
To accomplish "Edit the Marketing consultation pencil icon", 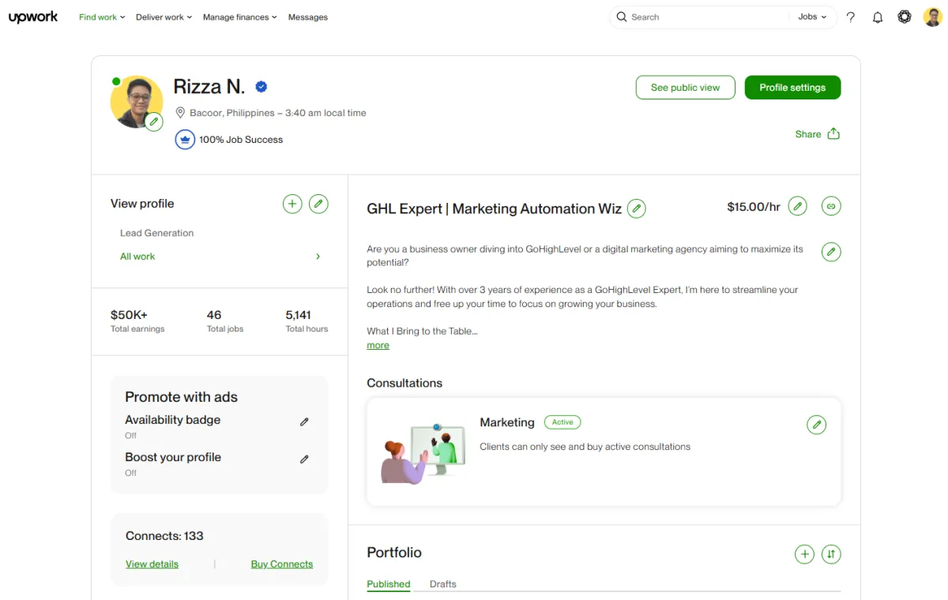I will [817, 425].
